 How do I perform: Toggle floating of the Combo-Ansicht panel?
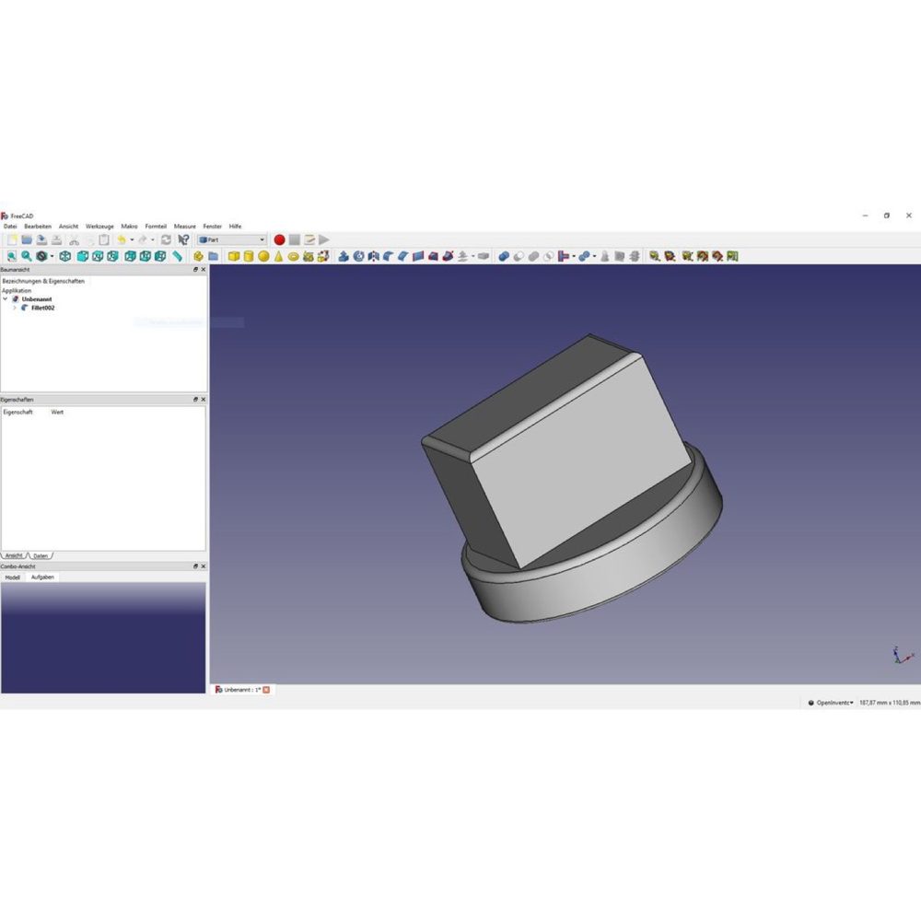tap(195, 566)
